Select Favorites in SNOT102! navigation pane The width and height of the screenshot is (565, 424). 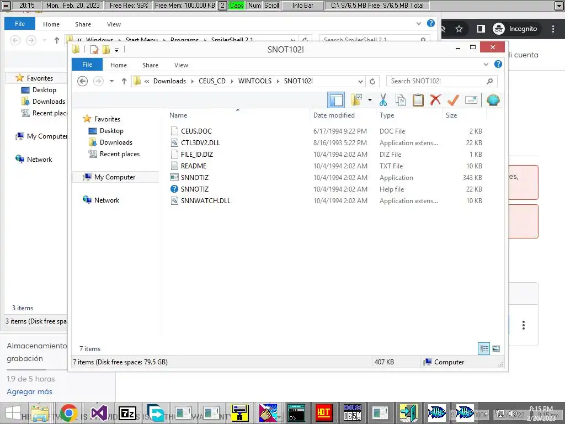107,119
